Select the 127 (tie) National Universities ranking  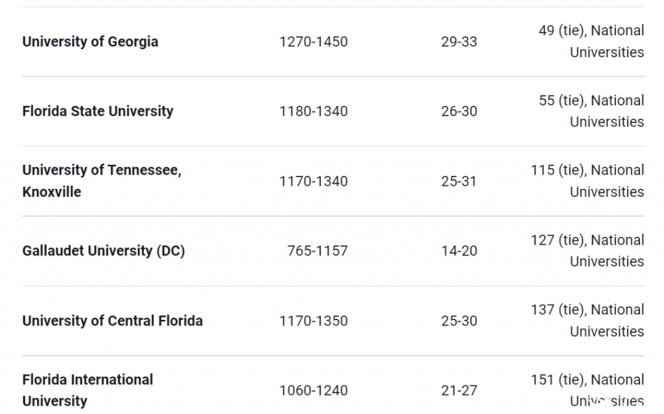point(587,251)
